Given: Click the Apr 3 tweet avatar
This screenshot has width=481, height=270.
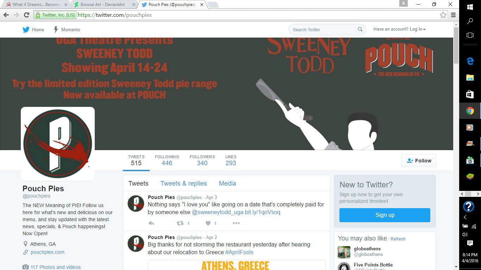Looking at the screenshot, I should click(x=136, y=204).
